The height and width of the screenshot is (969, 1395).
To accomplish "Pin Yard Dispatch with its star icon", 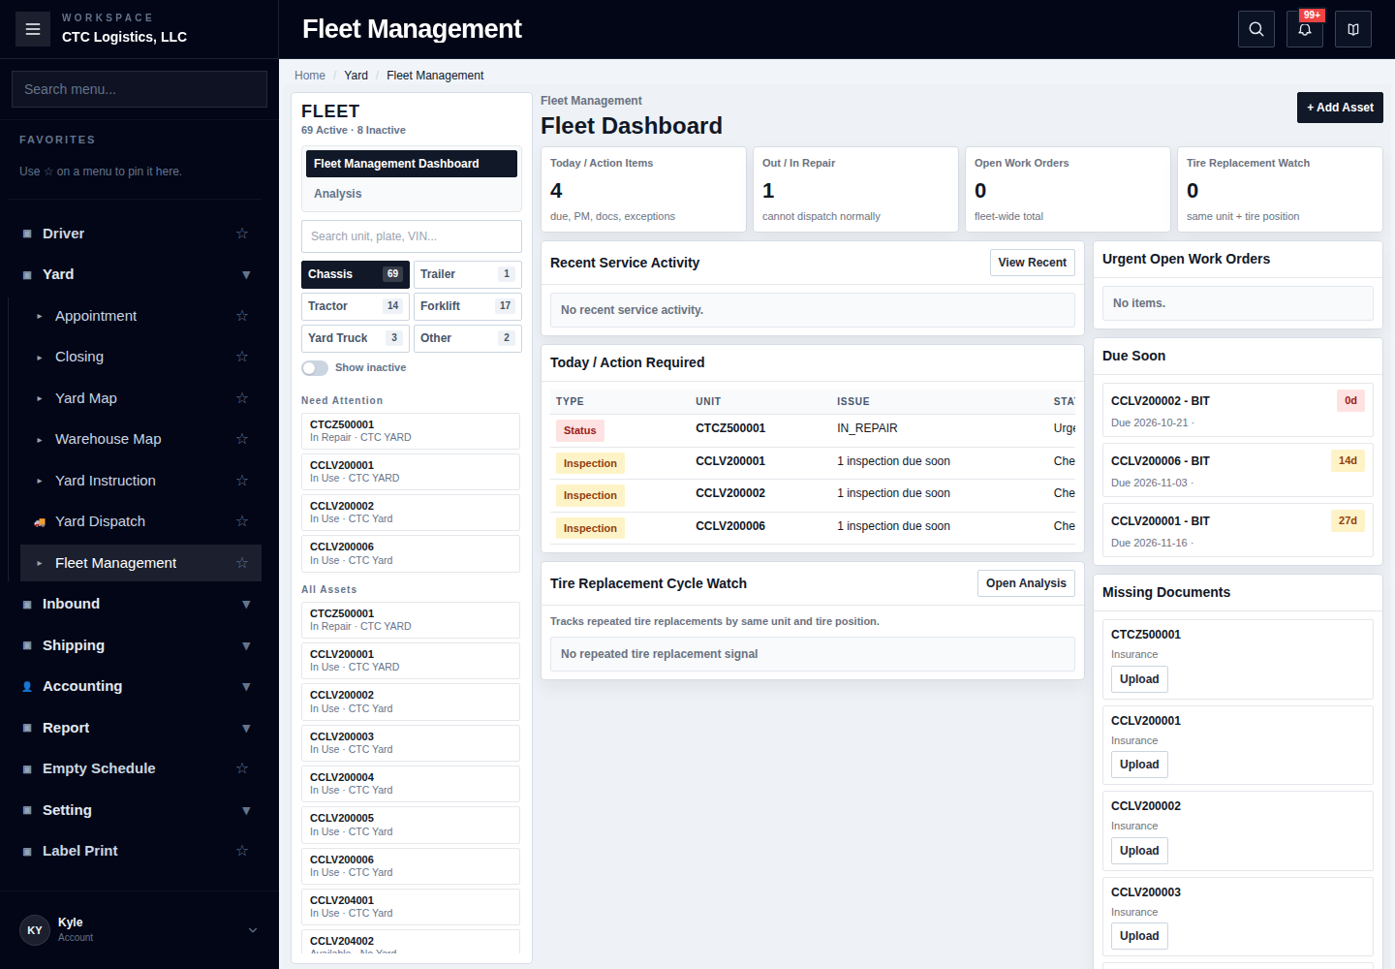I will click(x=242, y=521).
